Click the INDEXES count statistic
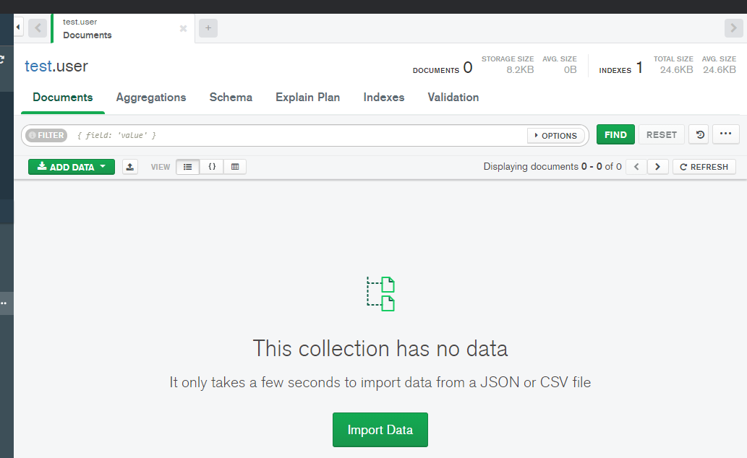Viewport: 747px width, 458px height. point(620,68)
